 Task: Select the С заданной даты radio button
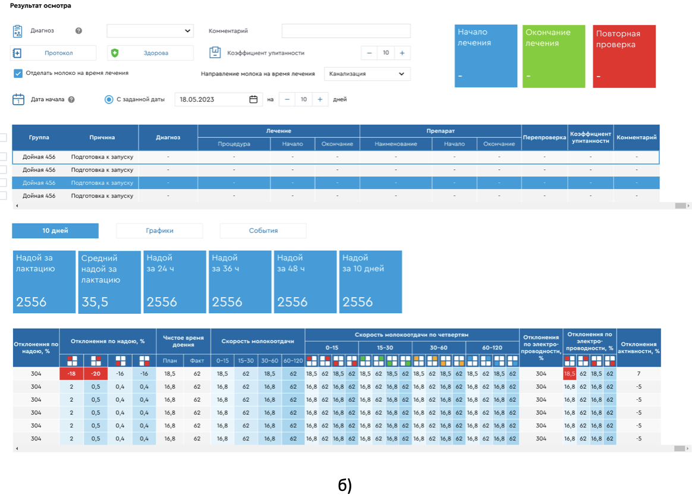click(x=109, y=99)
